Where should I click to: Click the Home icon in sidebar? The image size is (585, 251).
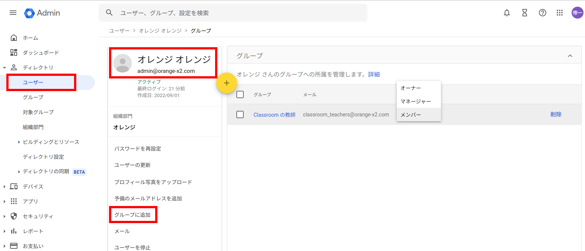tap(14, 38)
